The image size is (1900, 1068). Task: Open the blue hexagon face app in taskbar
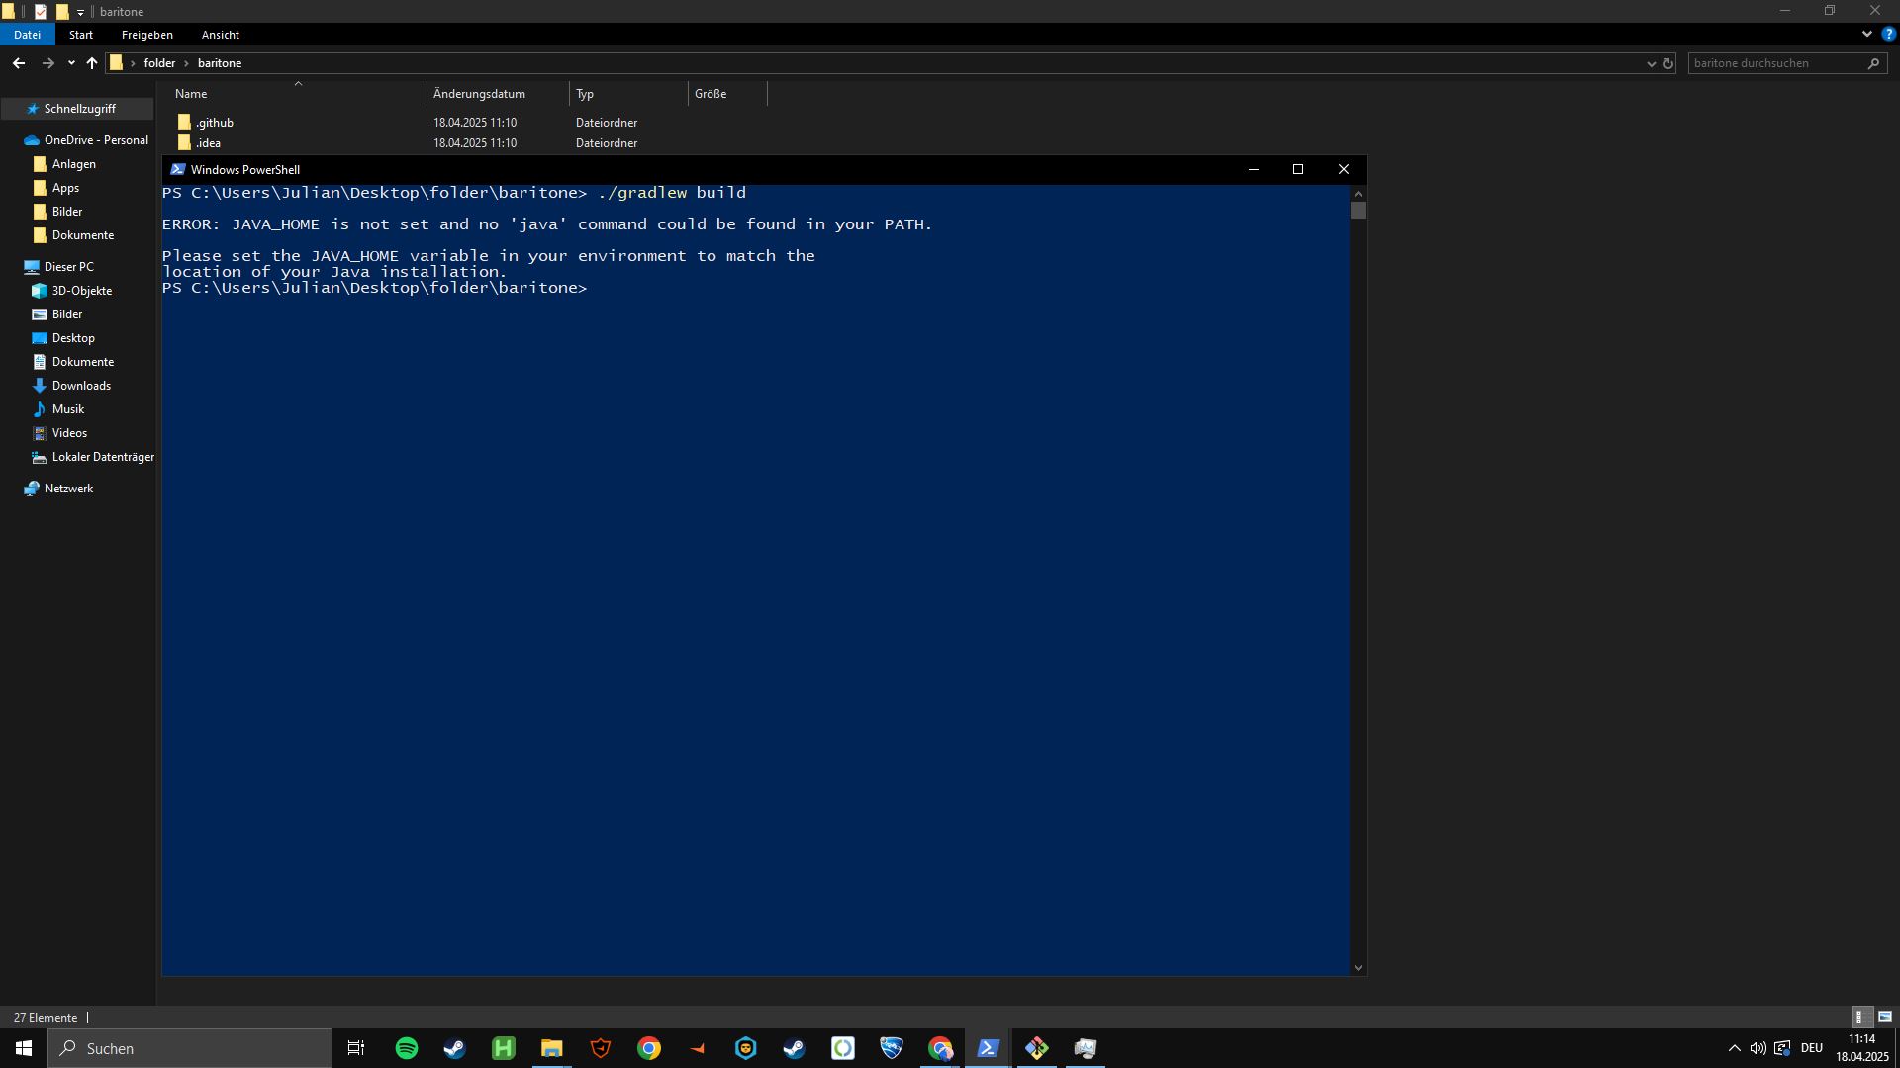746,1048
